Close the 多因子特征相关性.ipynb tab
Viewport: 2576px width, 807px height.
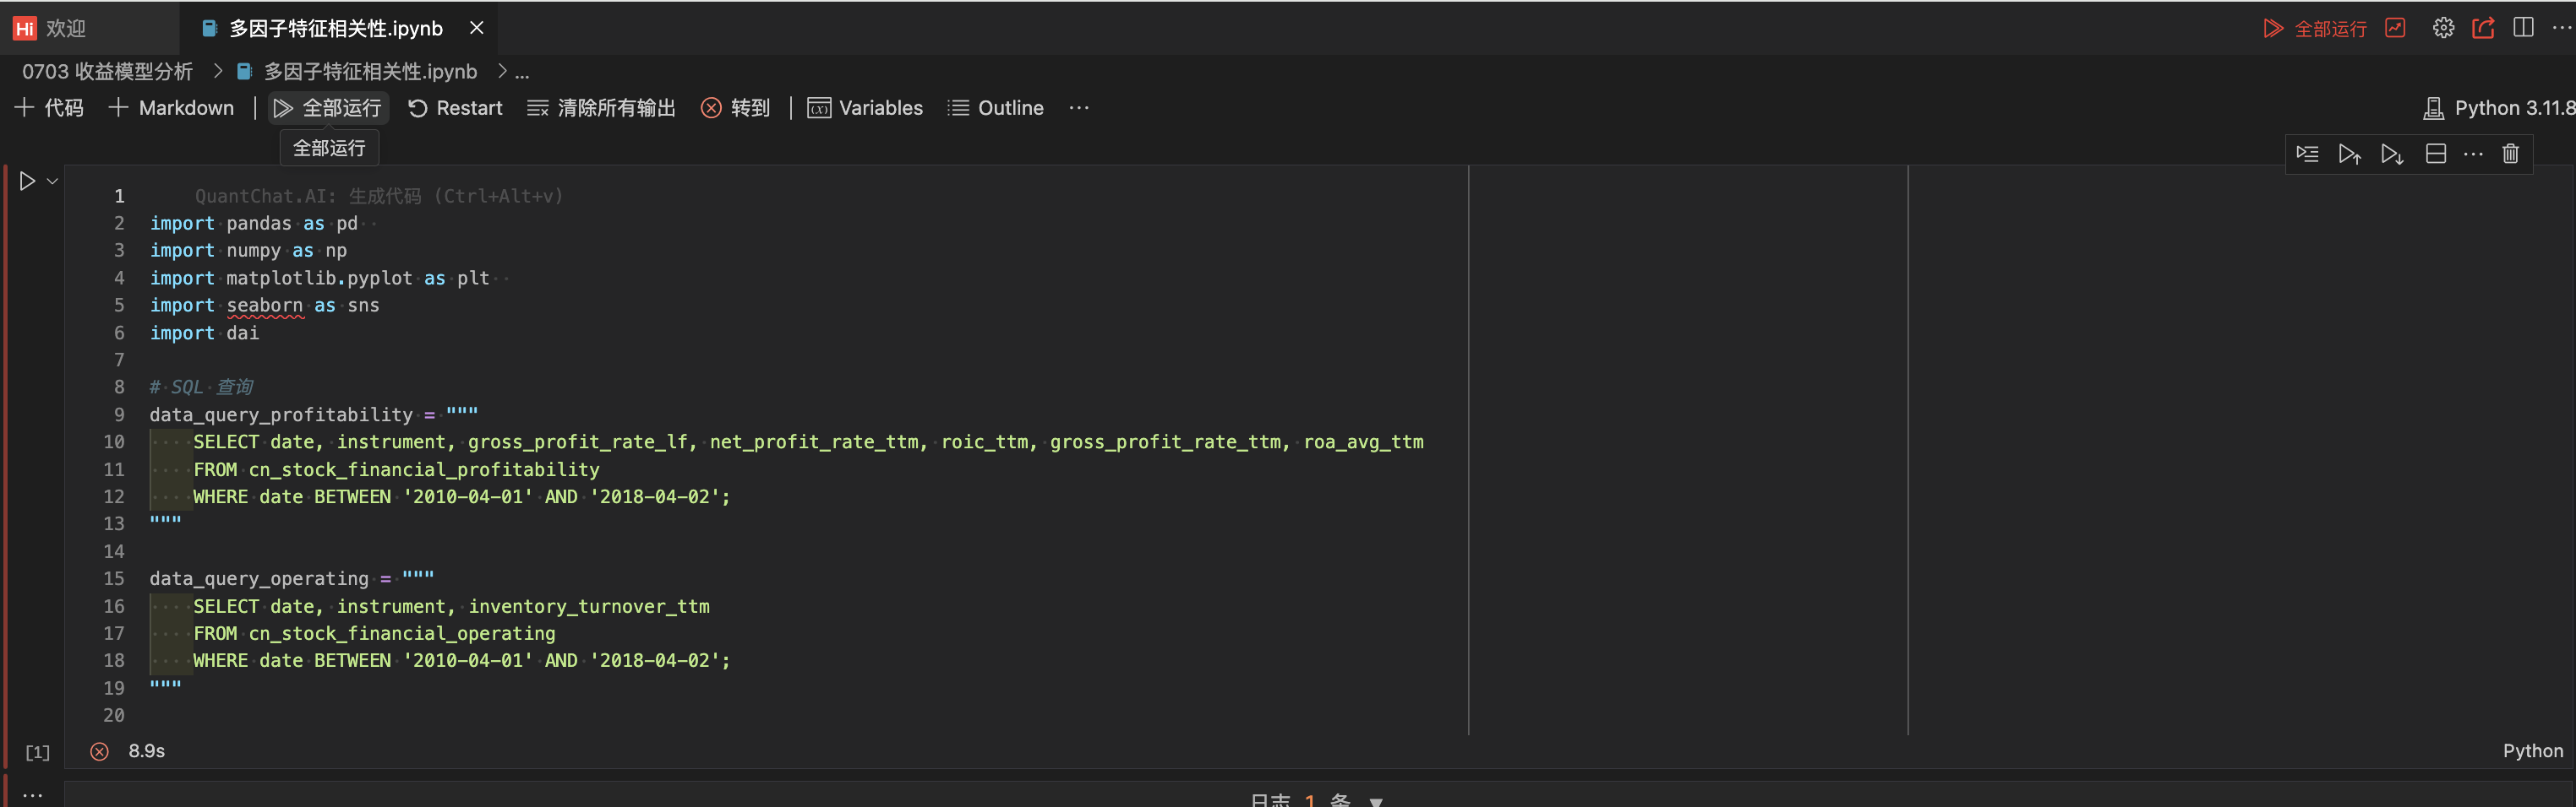pos(477,28)
